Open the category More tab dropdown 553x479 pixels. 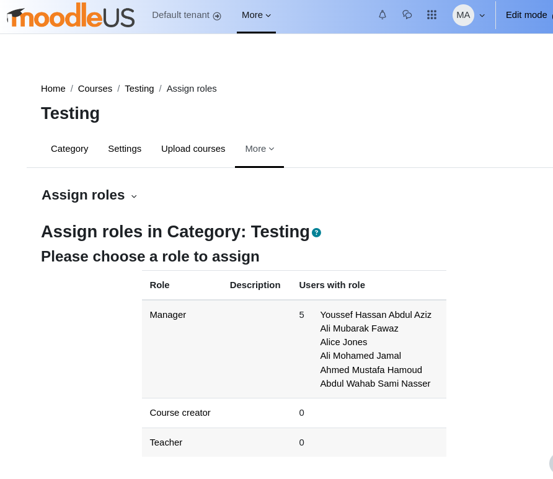click(x=260, y=149)
